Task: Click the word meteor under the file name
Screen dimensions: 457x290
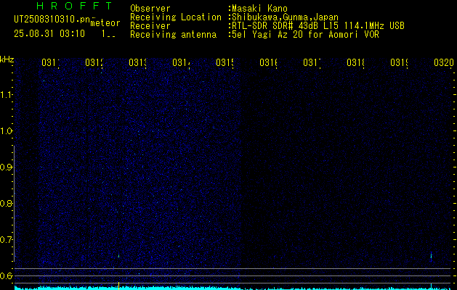Action: [105, 23]
